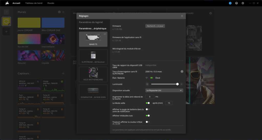
Task: Click the temperature icon on the 43.00 °C sensor
Action: pyautogui.click(x=62, y=109)
